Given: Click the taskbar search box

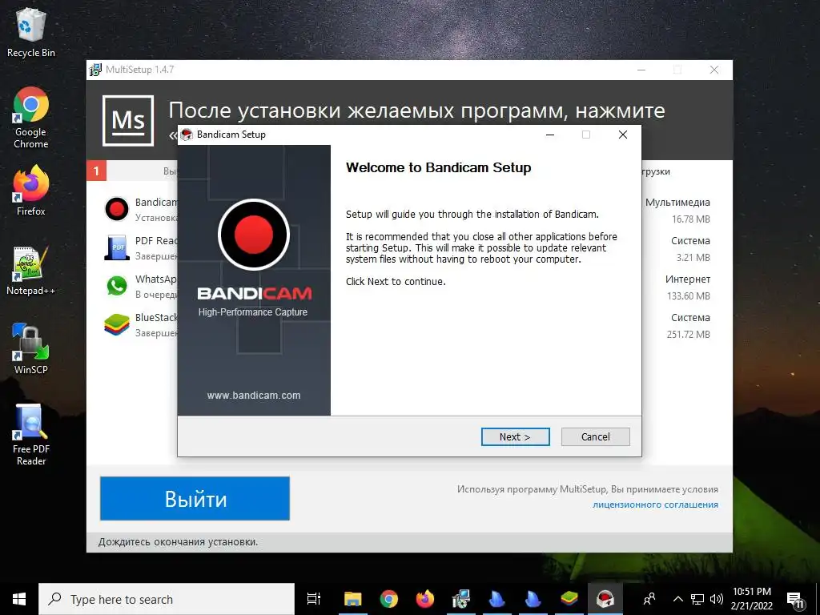Looking at the screenshot, I should pyautogui.click(x=167, y=599).
